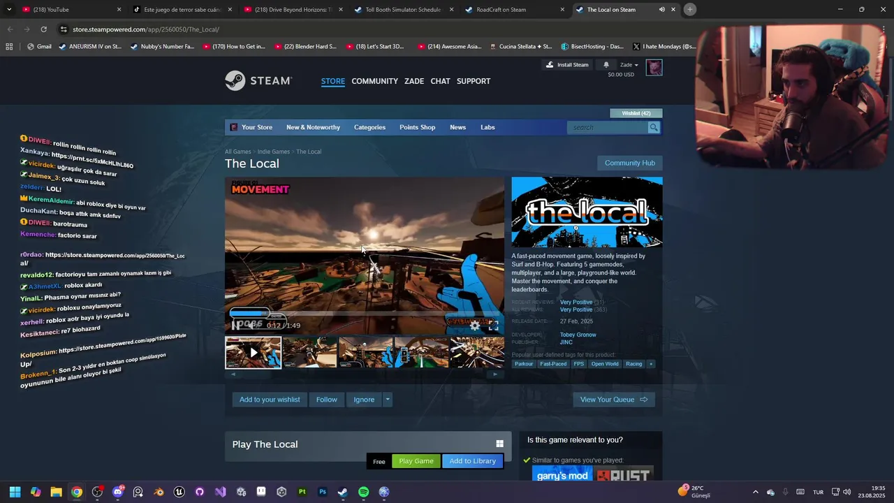894x503 pixels.
Task: Click the Install Steam button
Action: 567,65
